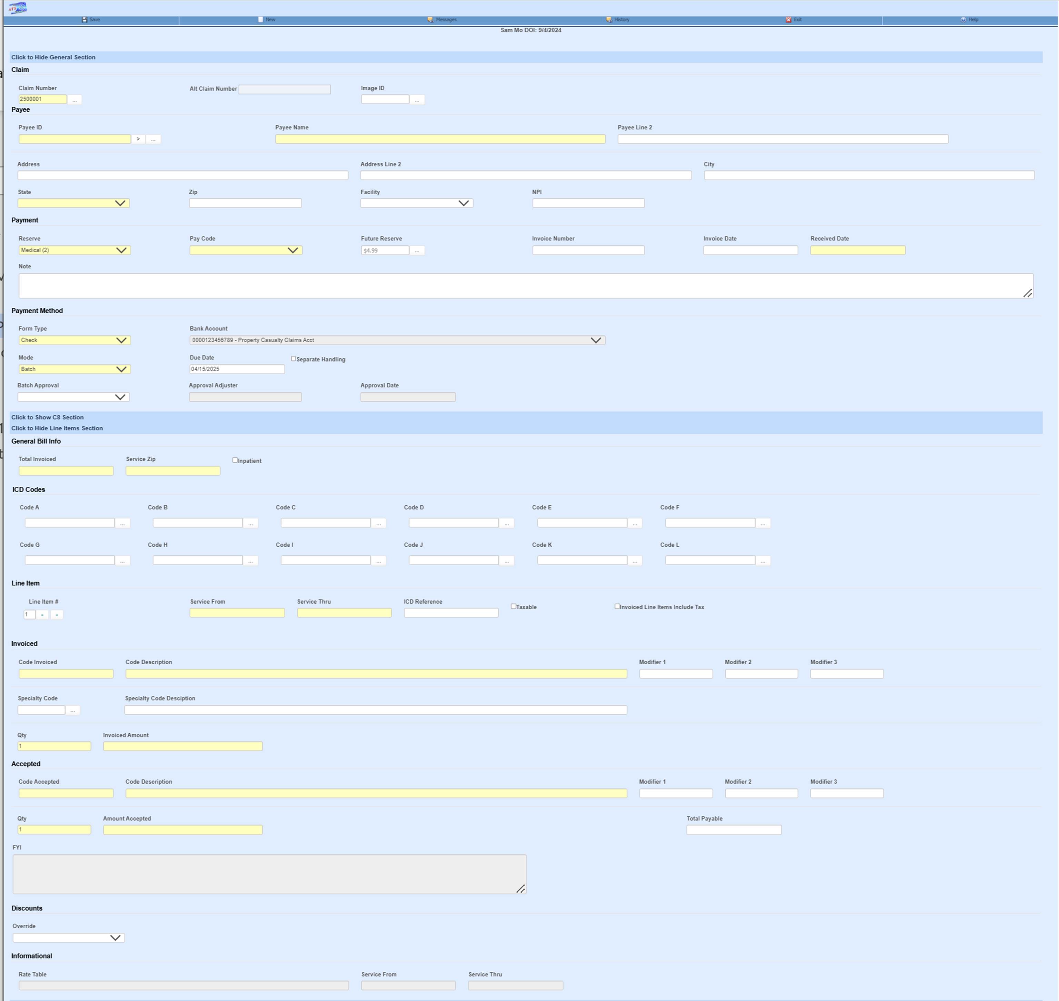This screenshot has height=1001, width=1059.
Task: Collapse the General Section
Action: point(53,57)
